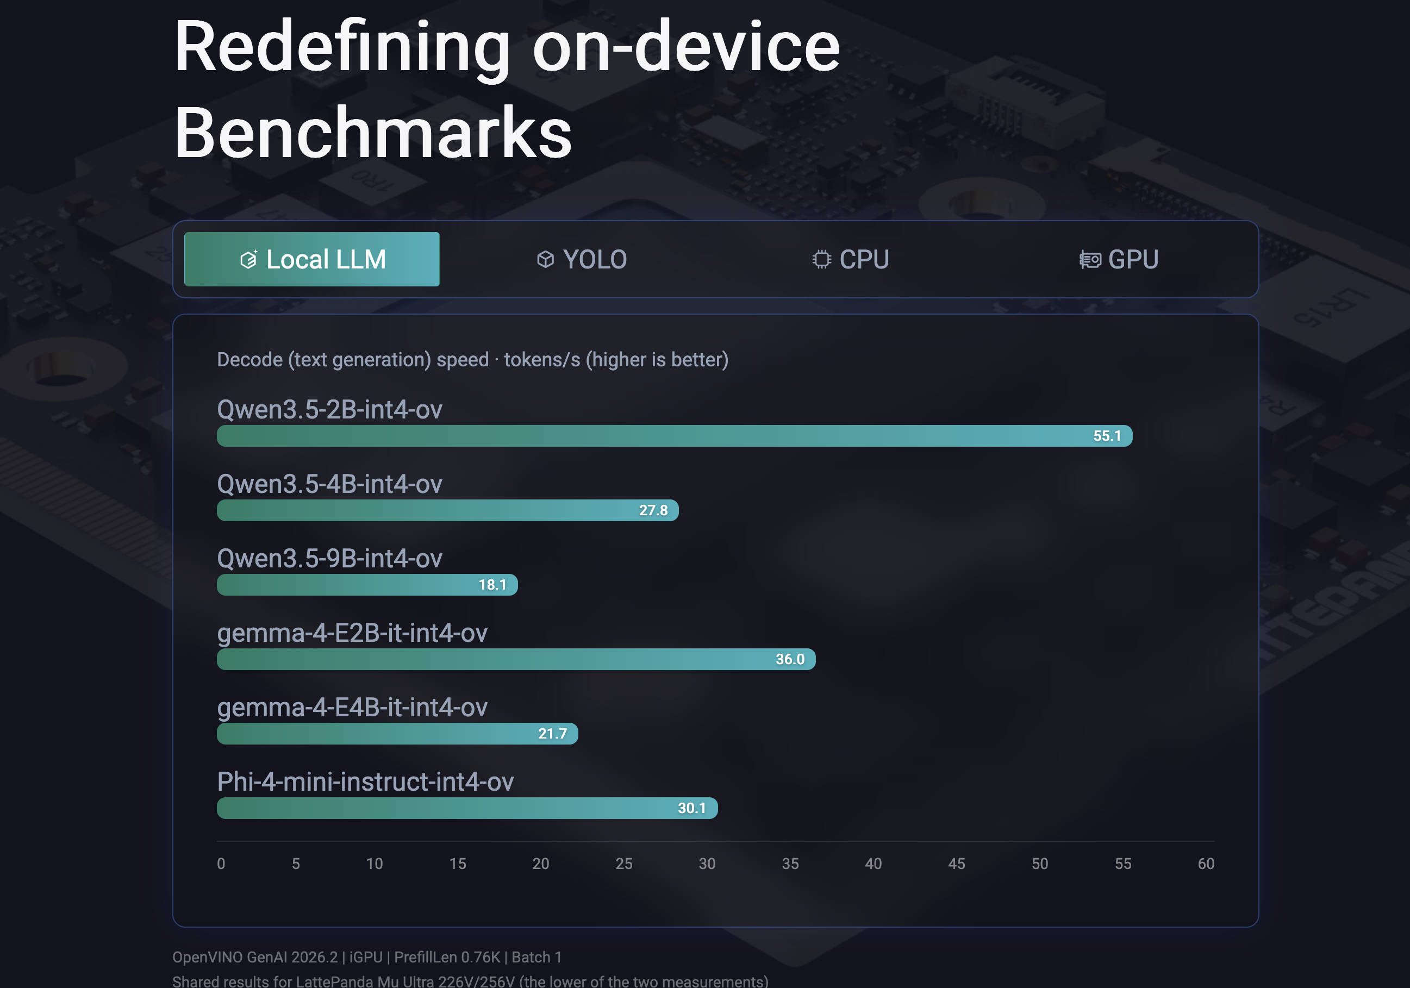Click the 55.1 value label
1410x988 pixels.
pos(1107,436)
